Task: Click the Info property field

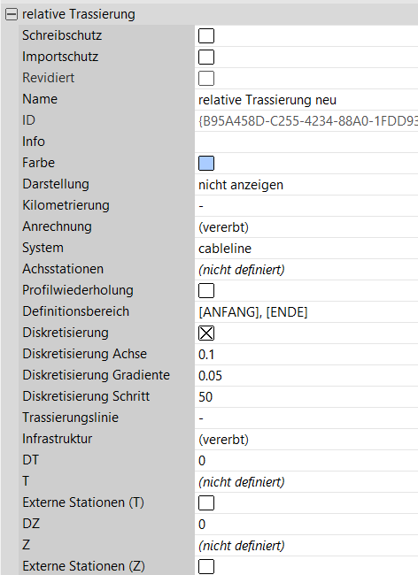Action: 306,142
